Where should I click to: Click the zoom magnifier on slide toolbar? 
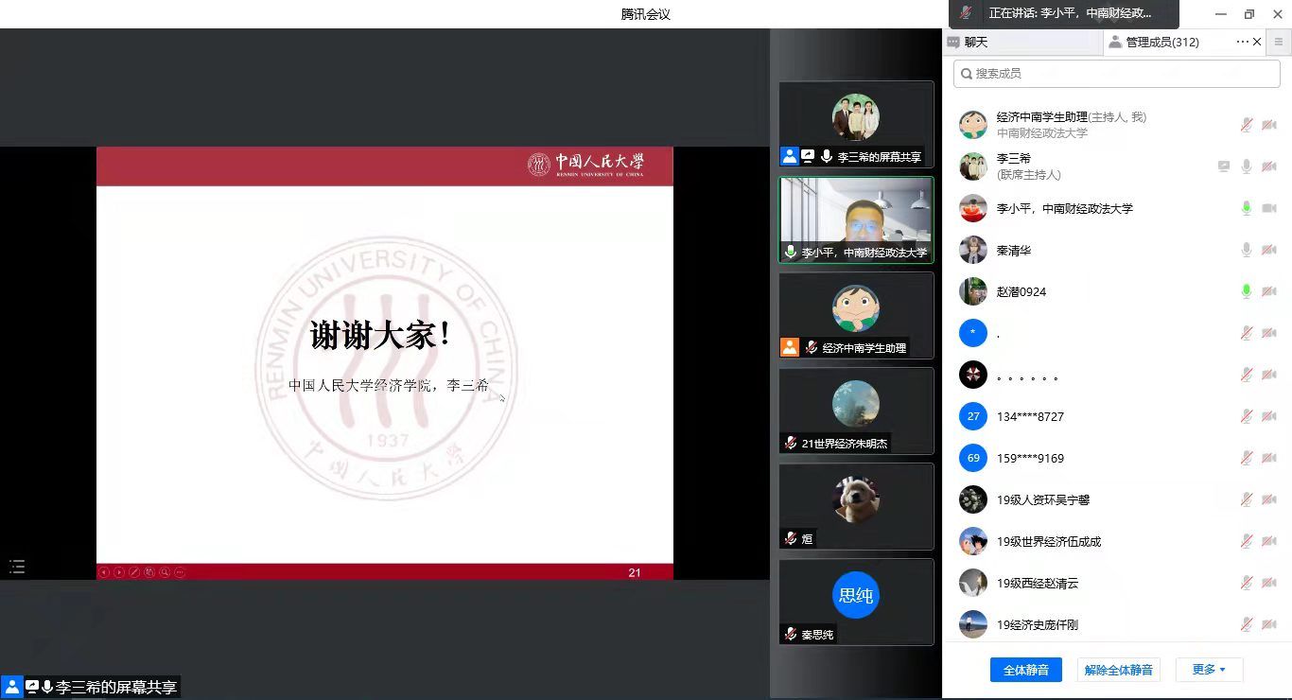(165, 572)
